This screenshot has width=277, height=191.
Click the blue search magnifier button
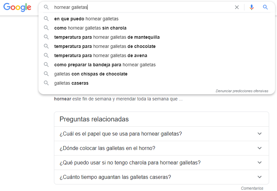265,7
